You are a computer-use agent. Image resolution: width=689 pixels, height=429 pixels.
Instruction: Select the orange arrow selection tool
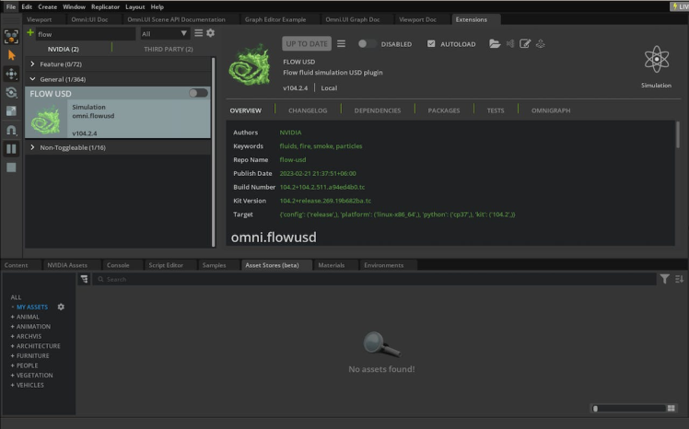tap(11, 55)
